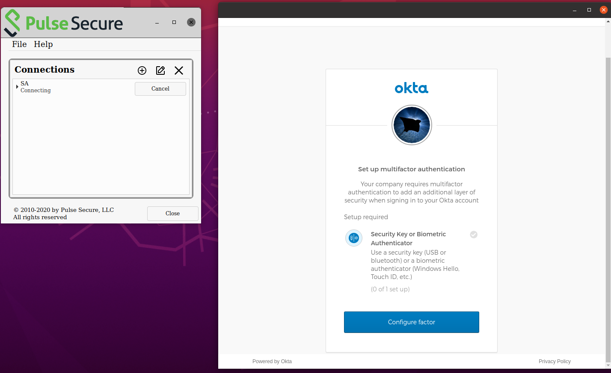
Task: Minimize the Okta browser window
Action: click(x=575, y=10)
